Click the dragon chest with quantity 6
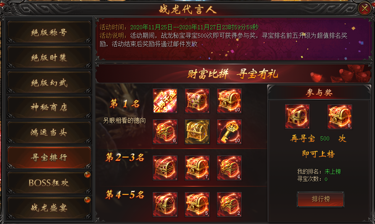Image resolution: width=375 pixels, height=224 pixels. point(165,132)
